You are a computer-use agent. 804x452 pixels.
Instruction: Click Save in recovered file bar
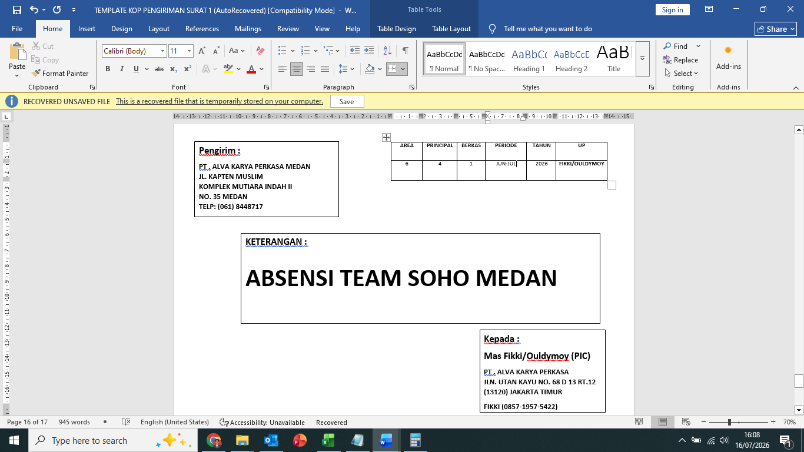pyautogui.click(x=347, y=101)
